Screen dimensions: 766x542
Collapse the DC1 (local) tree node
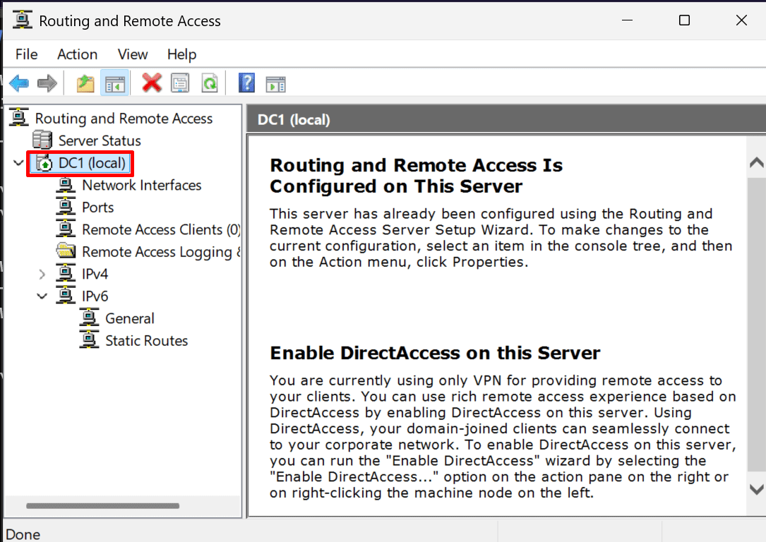[x=18, y=162]
